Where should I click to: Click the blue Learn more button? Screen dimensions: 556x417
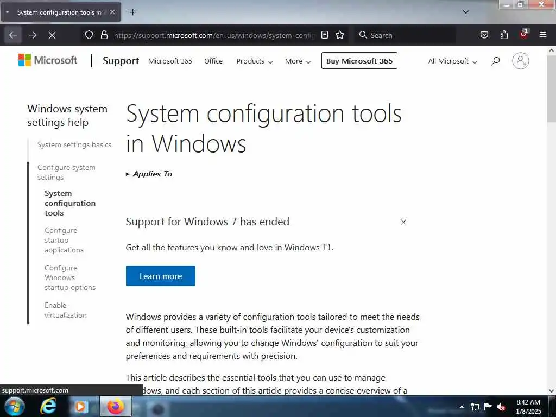160,276
